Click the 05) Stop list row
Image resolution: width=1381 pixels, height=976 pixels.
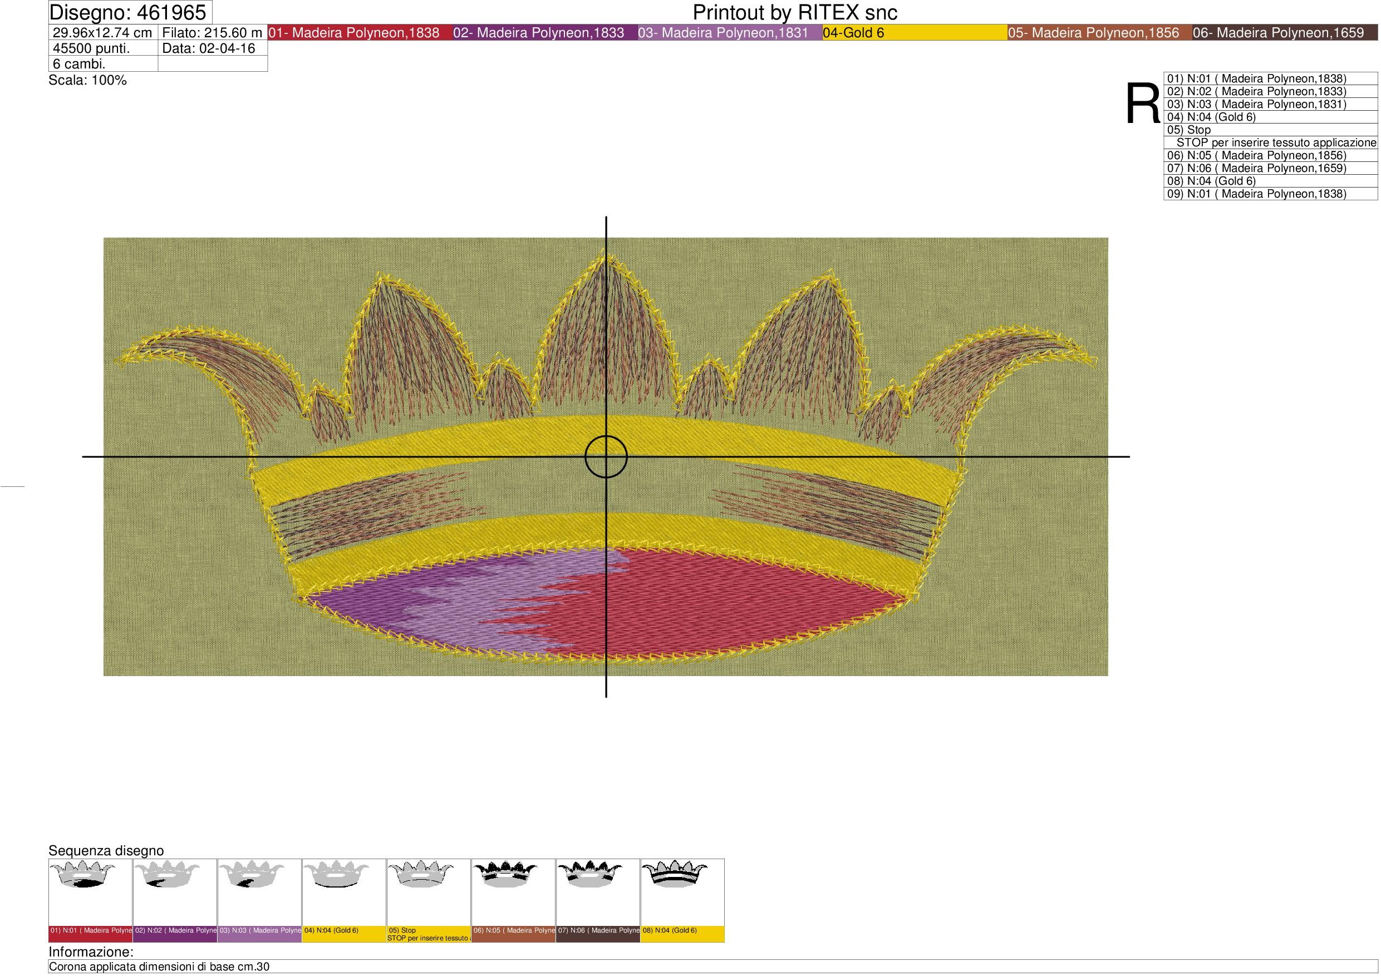1271,130
